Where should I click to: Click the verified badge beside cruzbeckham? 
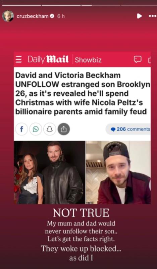(52, 16)
